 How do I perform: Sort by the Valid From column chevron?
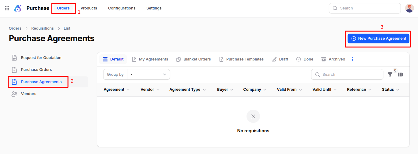coord(300,90)
